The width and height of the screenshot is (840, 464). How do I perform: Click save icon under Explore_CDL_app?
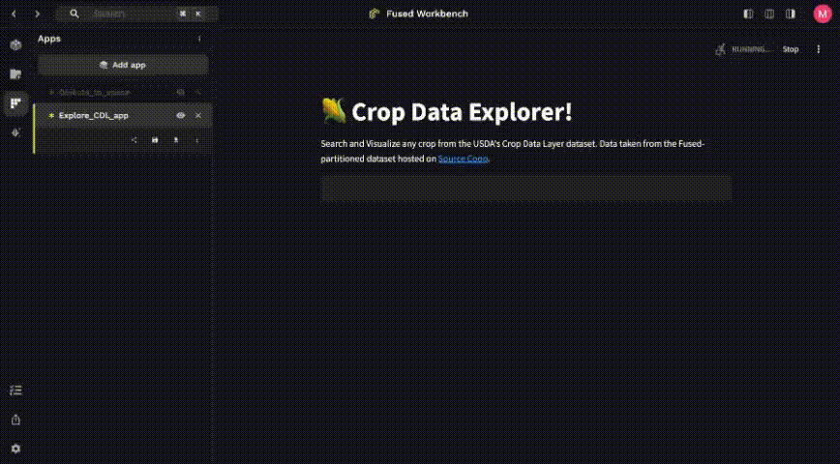point(155,140)
